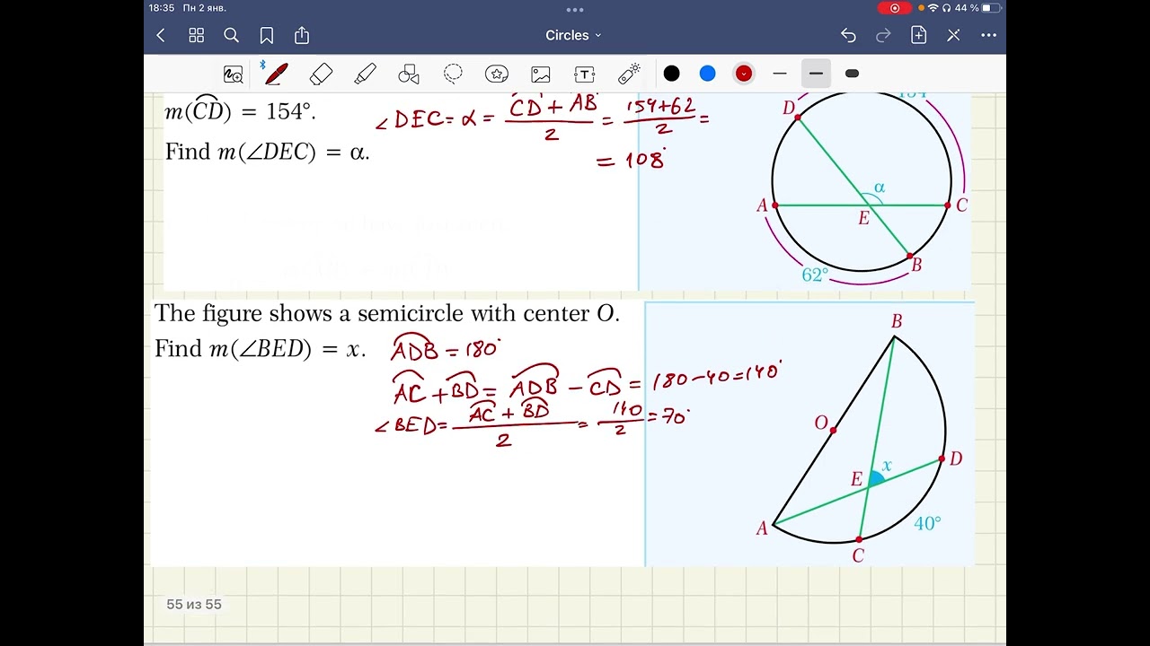This screenshot has width=1150, height=646.
Task: Bookmark this page
Action: click(x=267, y=35)
